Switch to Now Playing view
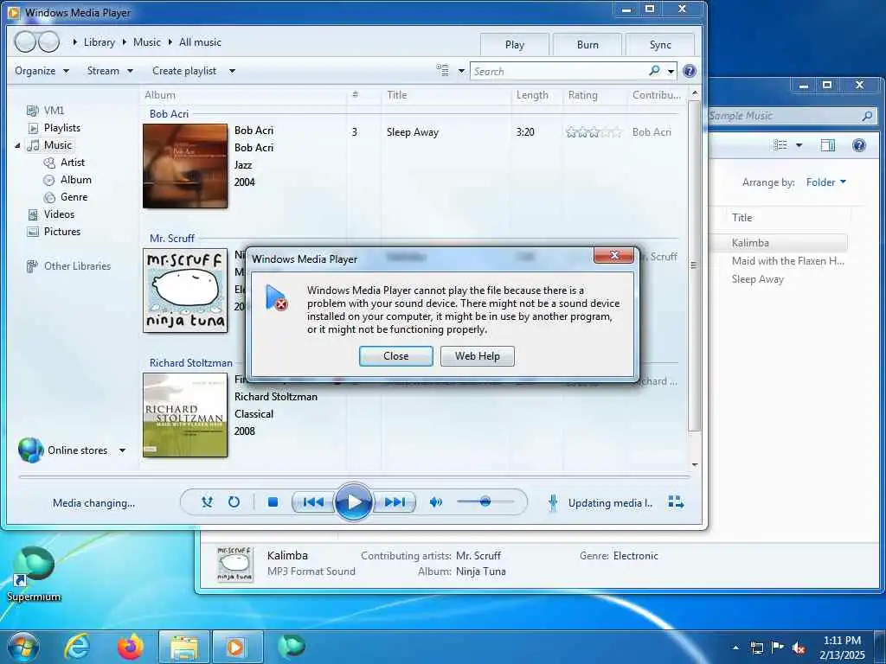This screenshot has height=664, width=886. pyautogui.click(x=676, y=502)
